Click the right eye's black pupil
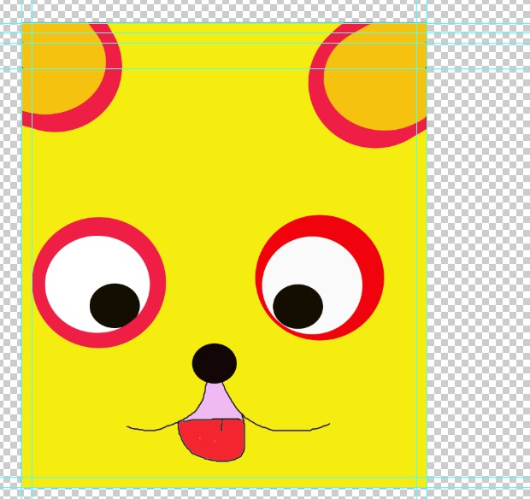The width and height of the screenshot is (530, 499). tap(297, 306)
